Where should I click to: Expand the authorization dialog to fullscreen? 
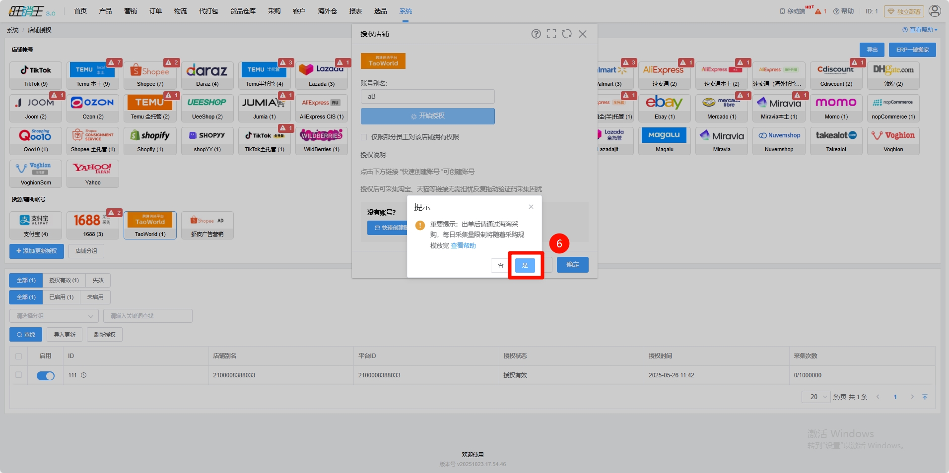[x=551, y=34]
